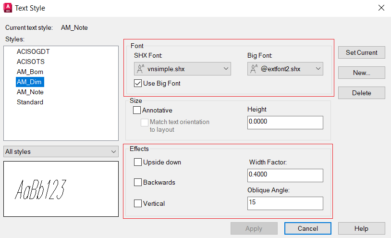Image resolution: width=391 pixels, height=238 pixels.
Task: Click the SHX font icon beside vnsimple.shx
Action: coord(141,69)
